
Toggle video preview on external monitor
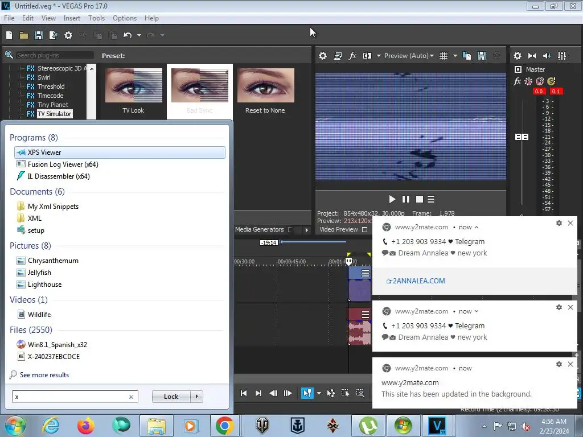tap(338, 56)
